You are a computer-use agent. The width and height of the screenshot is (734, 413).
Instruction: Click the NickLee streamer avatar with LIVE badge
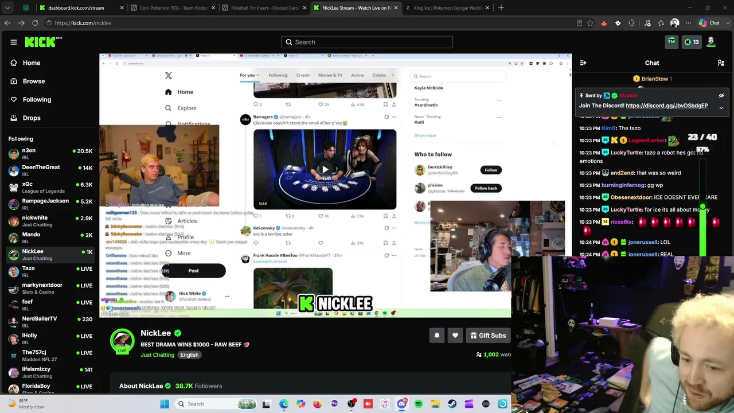[x=122, y=341]
